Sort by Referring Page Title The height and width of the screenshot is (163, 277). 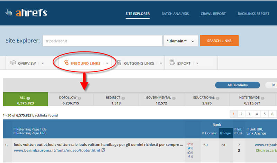click(30, 129)
